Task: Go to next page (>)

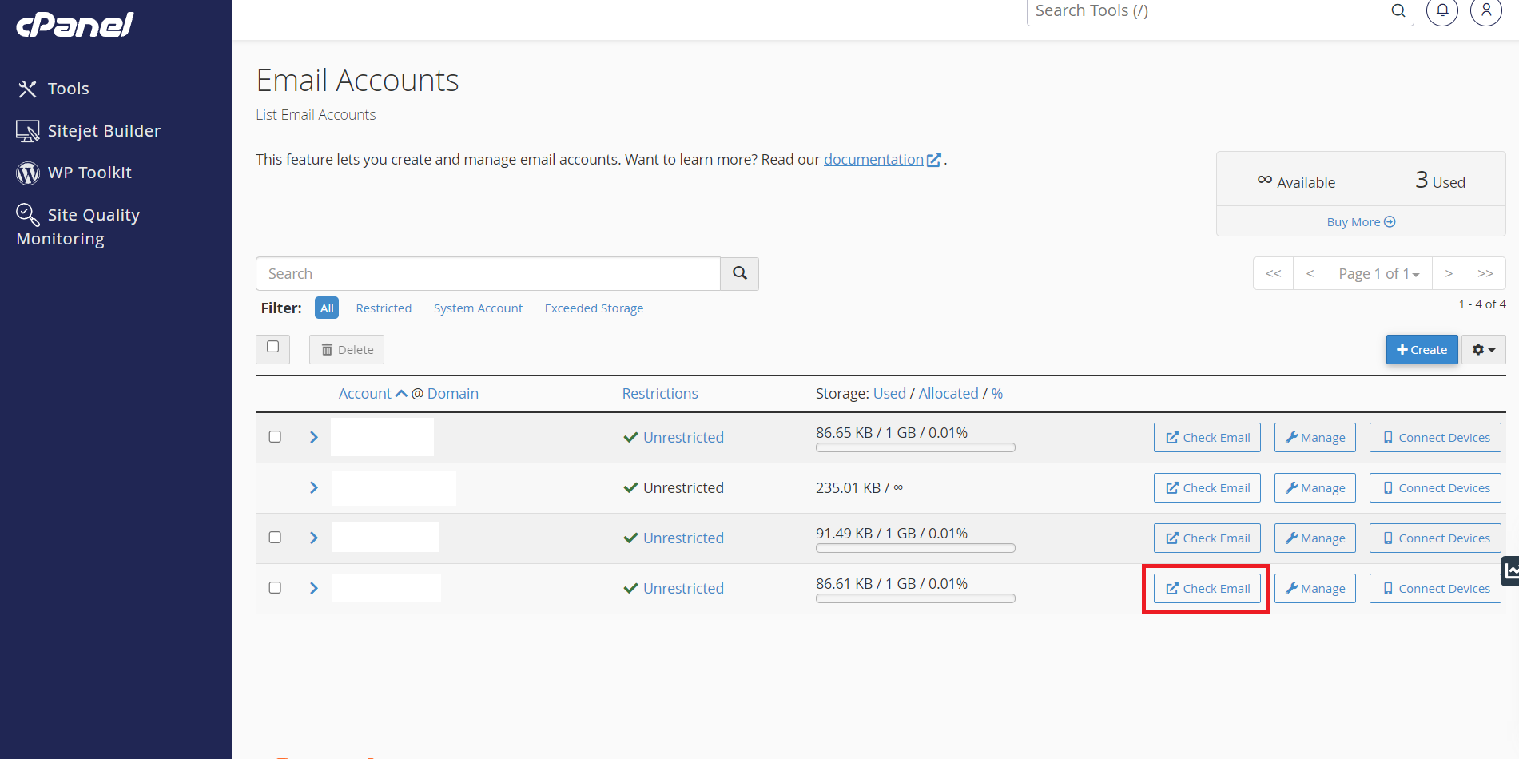Action: [x=1449, y=273]
